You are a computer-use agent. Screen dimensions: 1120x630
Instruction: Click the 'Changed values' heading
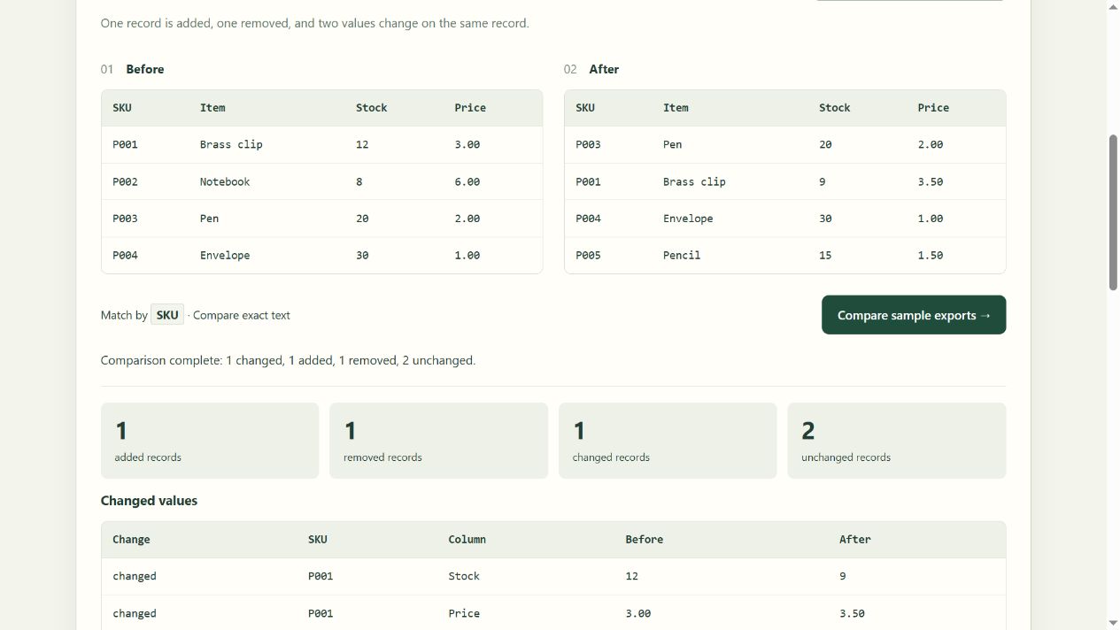click(149, 501)
